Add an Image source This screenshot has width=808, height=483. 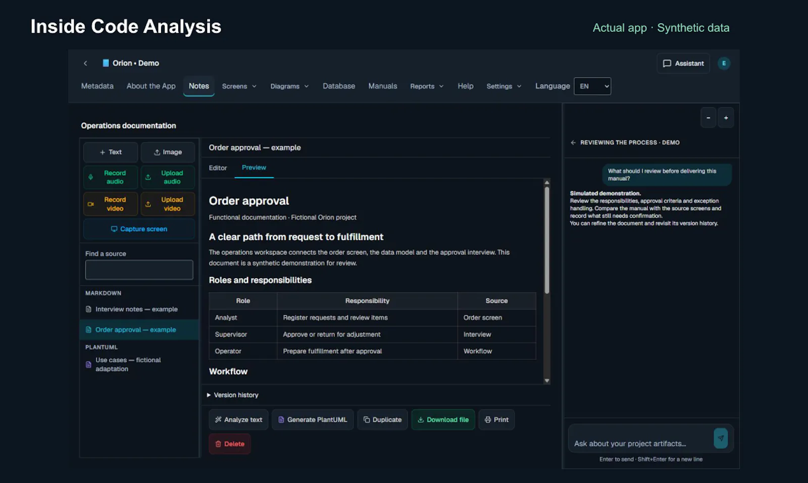point(168,152)
